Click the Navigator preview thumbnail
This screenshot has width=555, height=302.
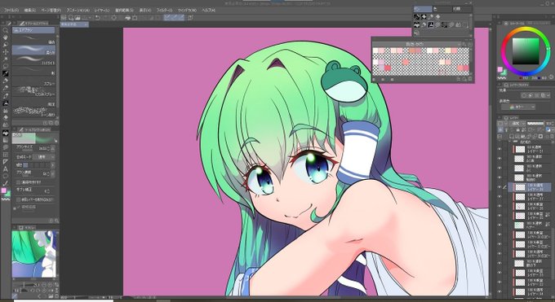34,254
